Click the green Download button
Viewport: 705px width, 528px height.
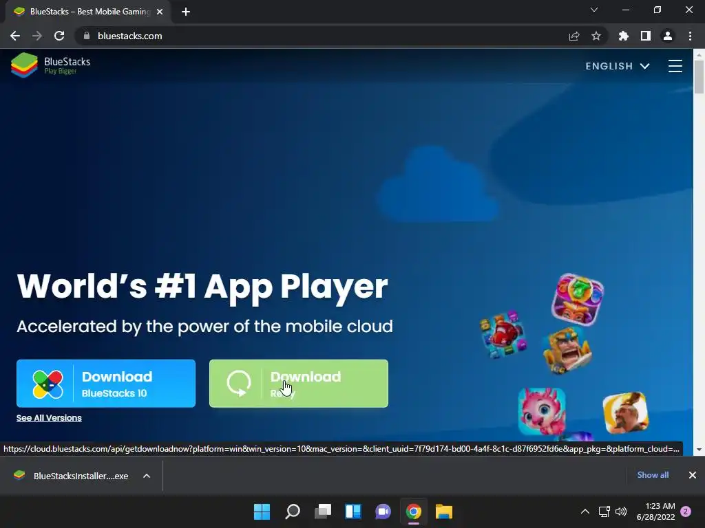tap(299, 384)
